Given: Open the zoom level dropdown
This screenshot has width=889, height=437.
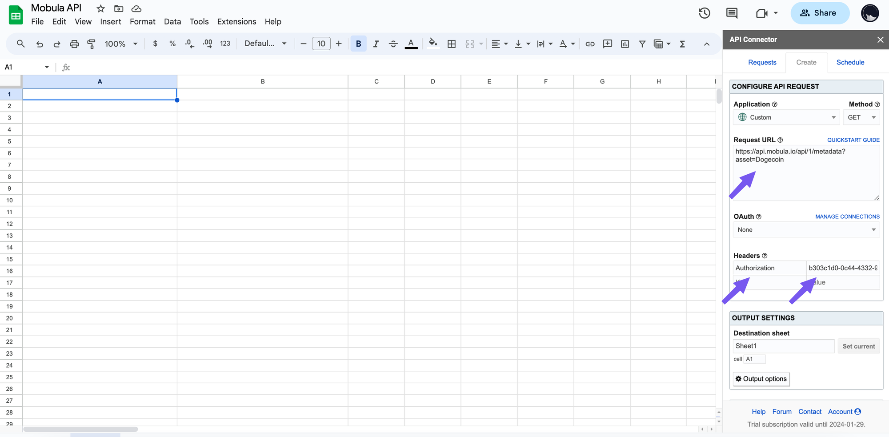Looking at the screenshot, I should pyautogui.click(x=121, y=44).
